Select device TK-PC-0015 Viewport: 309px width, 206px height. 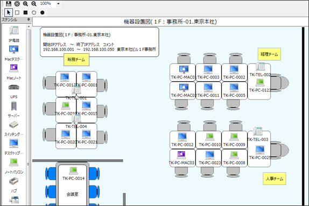pyautogui.click(x=86, y=106)
